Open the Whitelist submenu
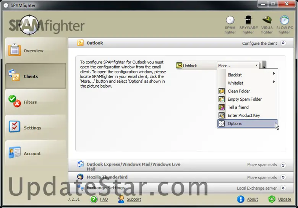 click(x=247, y=83)
